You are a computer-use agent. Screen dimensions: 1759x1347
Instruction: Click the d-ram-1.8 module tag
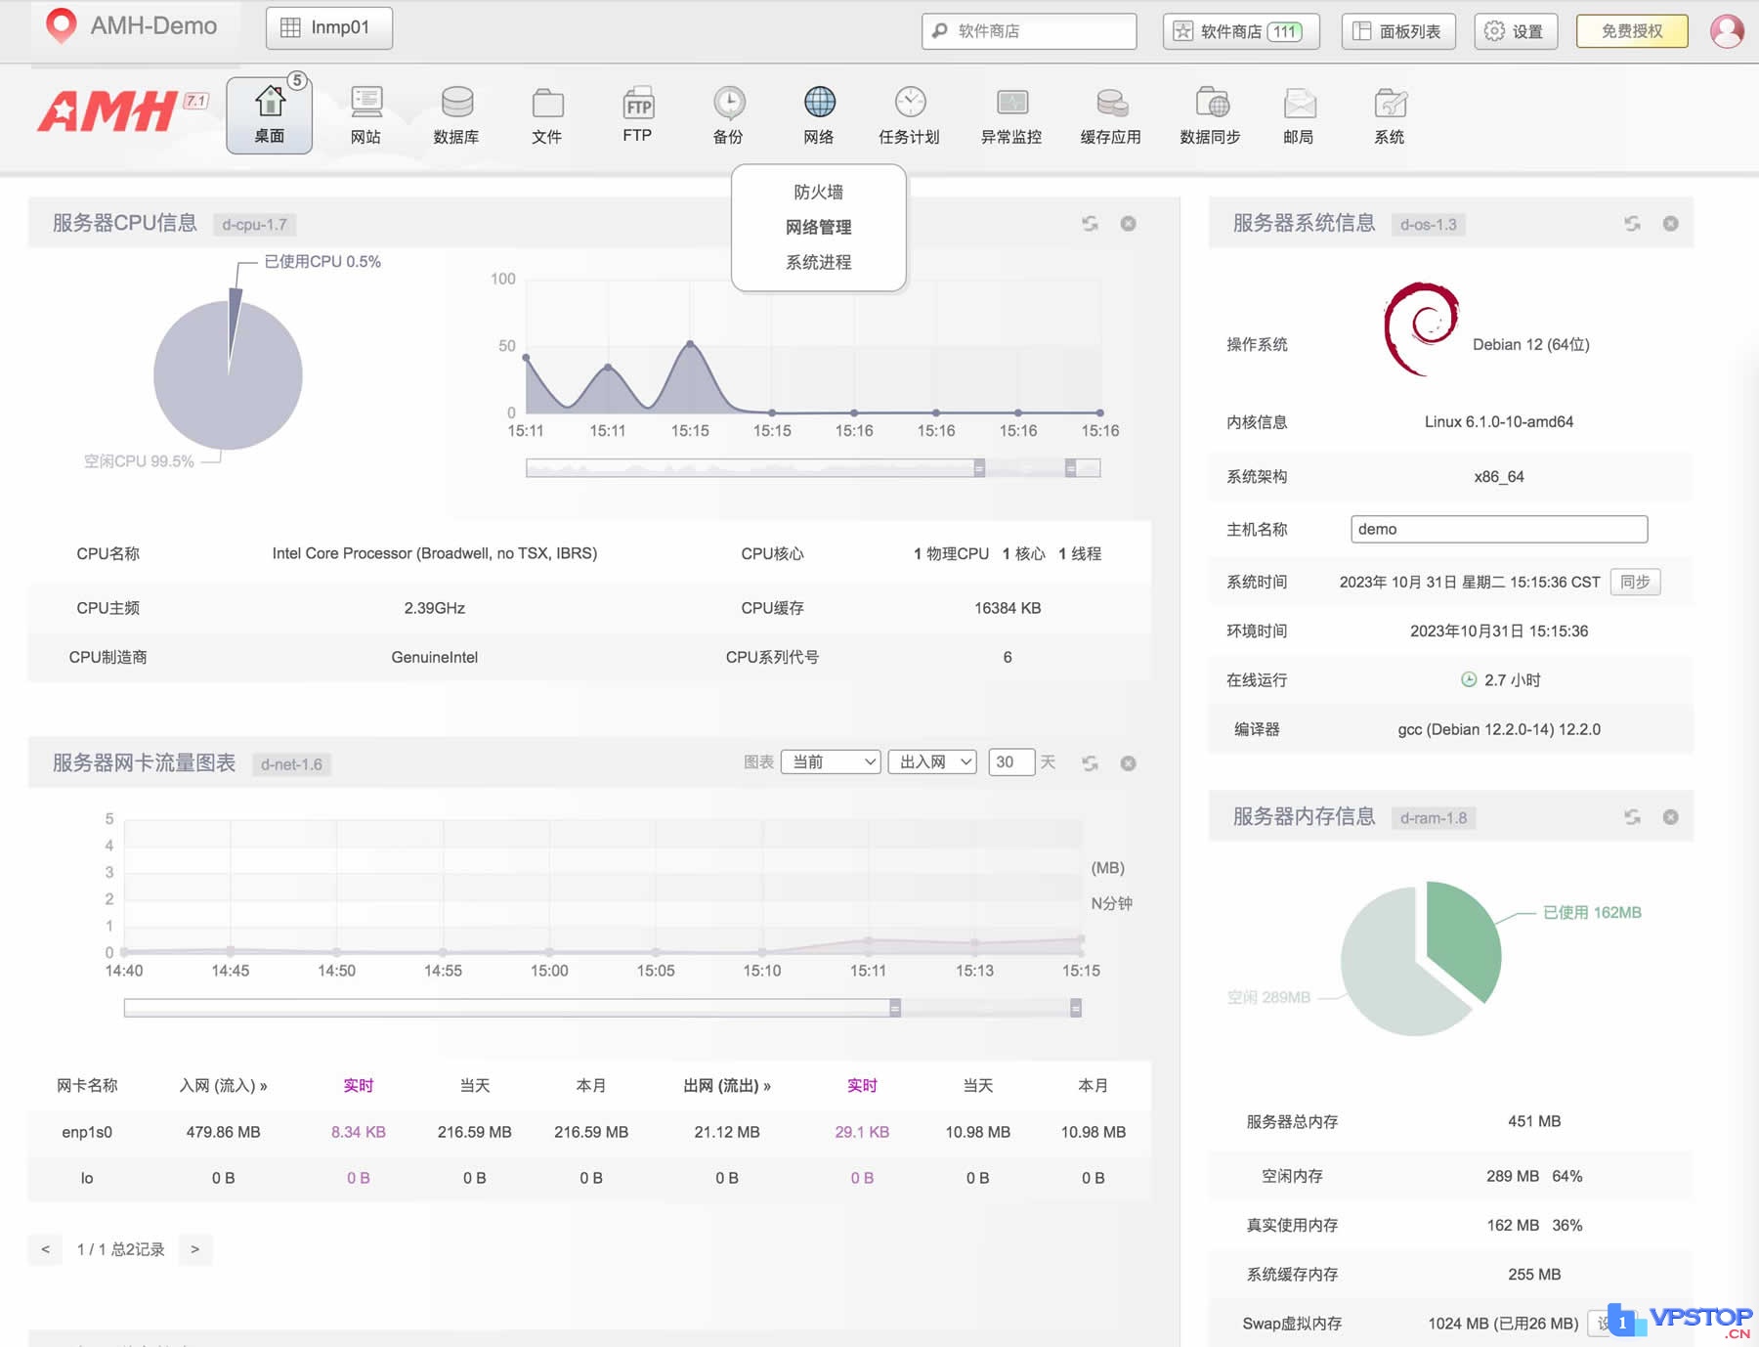(1434, 818)
